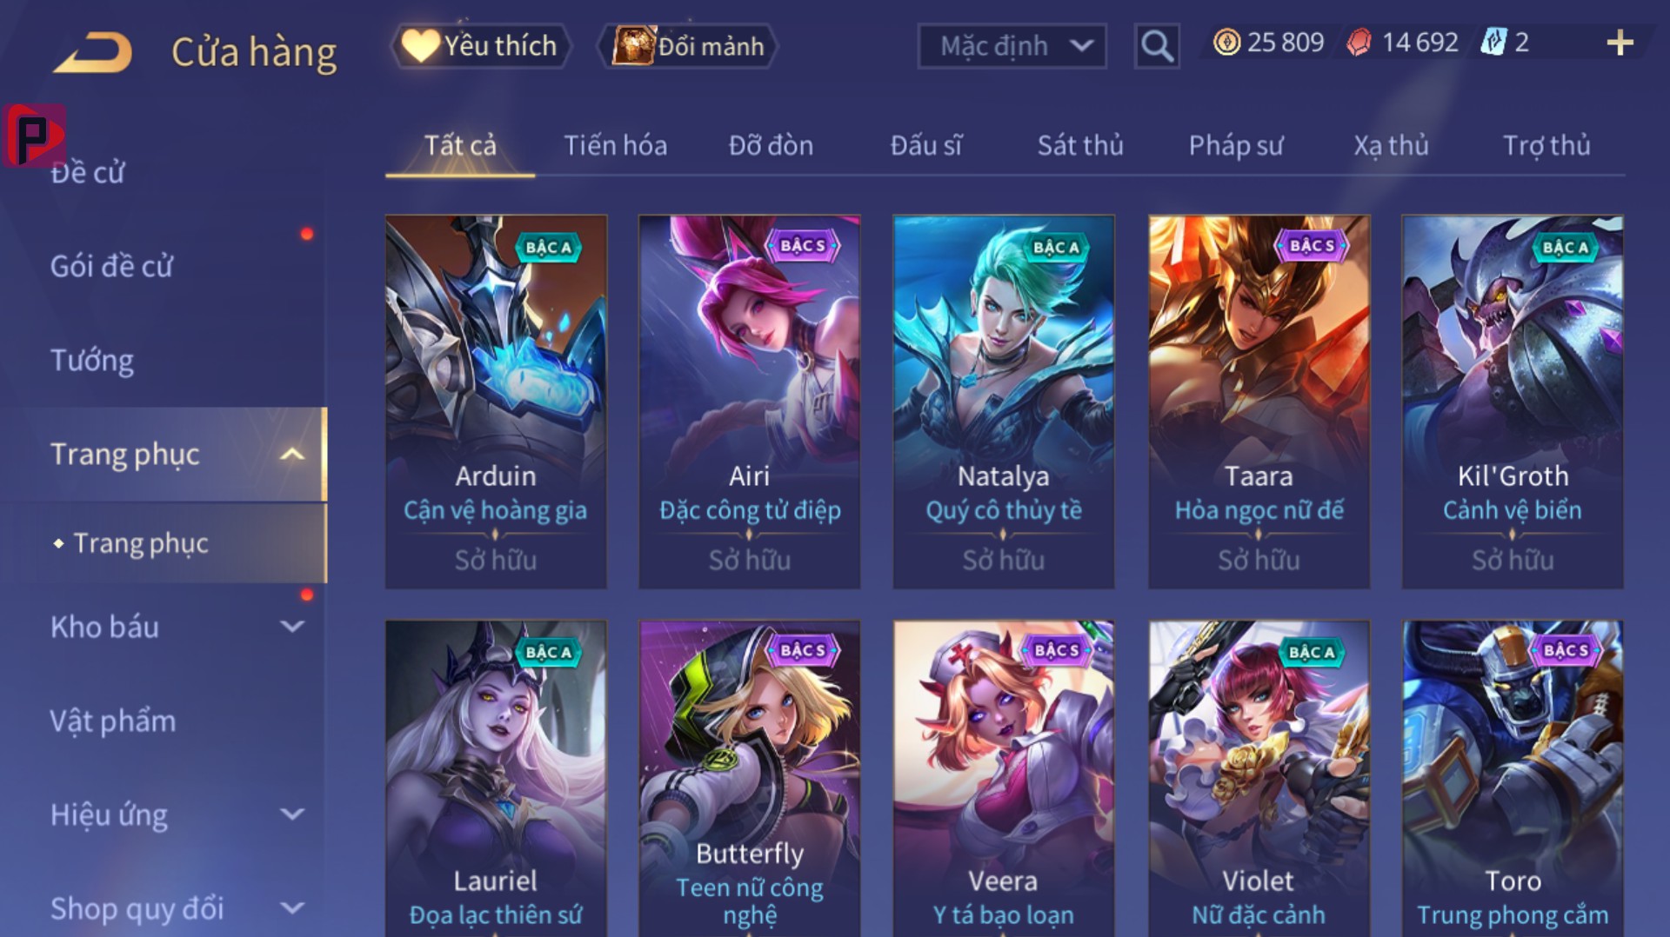This screenshot has height=937, width=1670.
Task: Select the Tiến hóa tab
Action: pos(616,145)
